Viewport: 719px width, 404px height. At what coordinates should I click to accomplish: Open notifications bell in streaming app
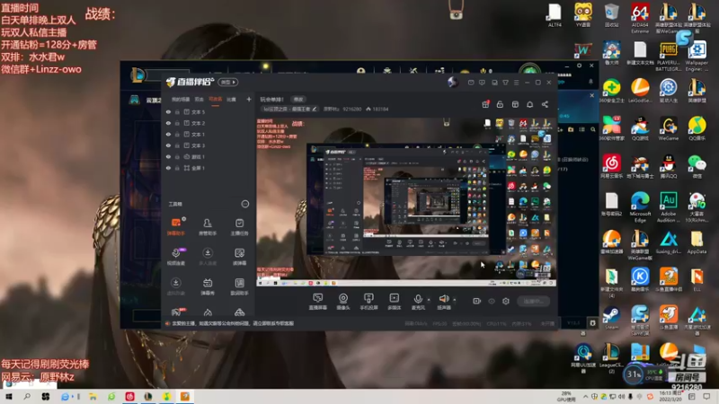tap(530, 104)
